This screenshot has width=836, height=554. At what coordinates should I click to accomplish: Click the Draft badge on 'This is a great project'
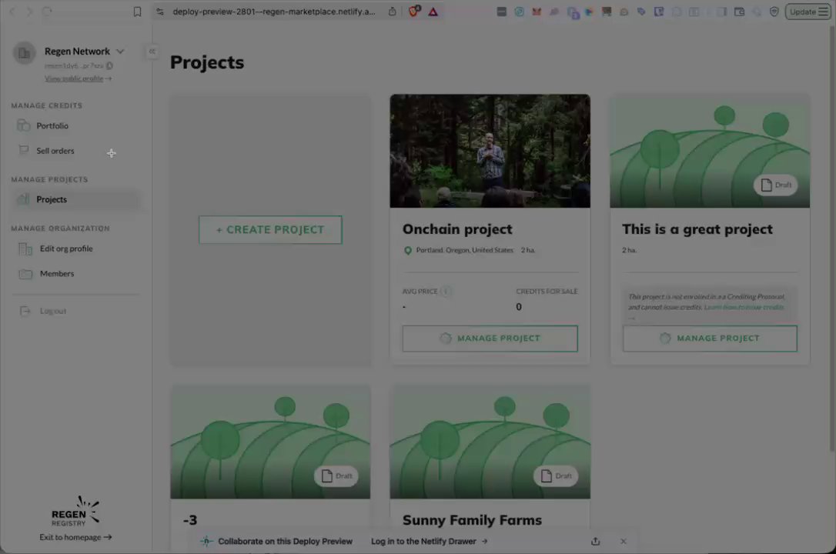point(775,185)
